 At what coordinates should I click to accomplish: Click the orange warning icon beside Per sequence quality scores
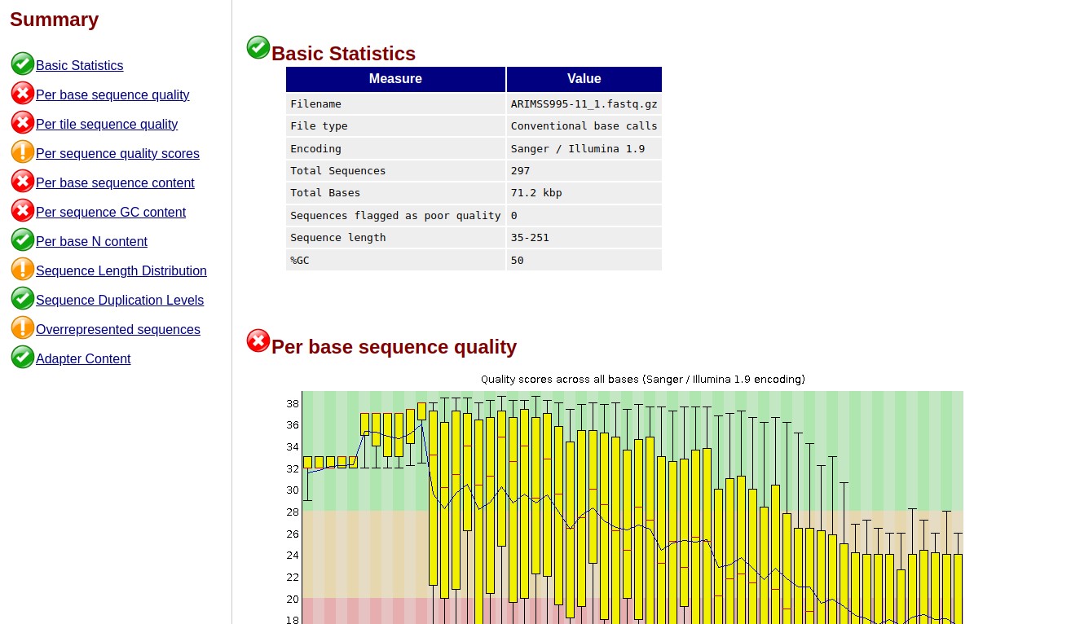click(23, 152)
